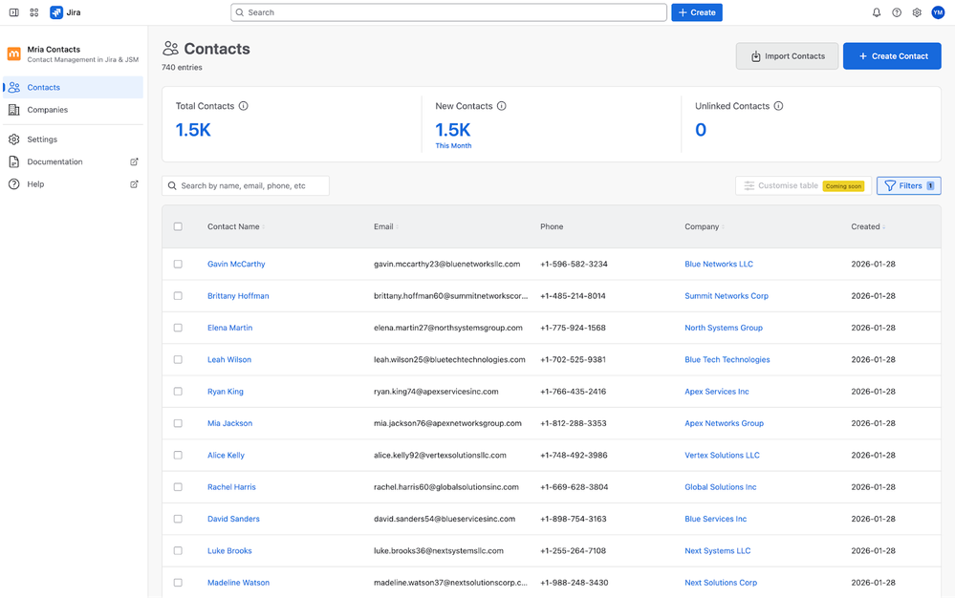Click the New Contacts info icon

(x=501, y=106)
